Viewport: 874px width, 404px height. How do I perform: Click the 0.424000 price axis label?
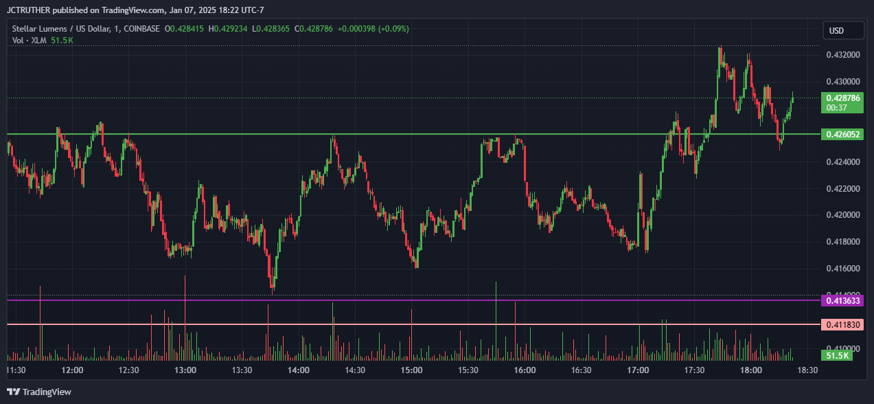(x=842, y=162)
